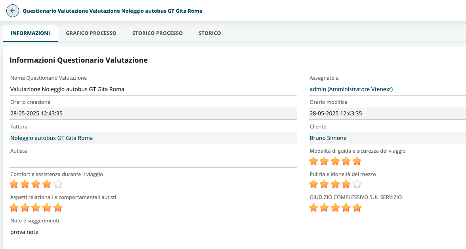Click empty fifth star of Comfort e assistenza
The image size is (466, 249).
coord(58,184)
